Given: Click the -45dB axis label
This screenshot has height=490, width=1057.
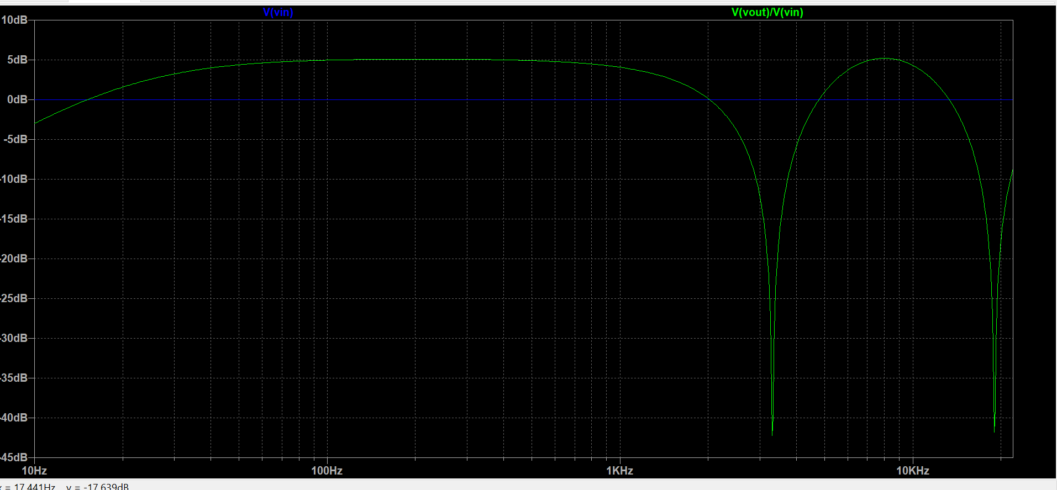Looking at the screenshot, I should (x=14, y=457).
